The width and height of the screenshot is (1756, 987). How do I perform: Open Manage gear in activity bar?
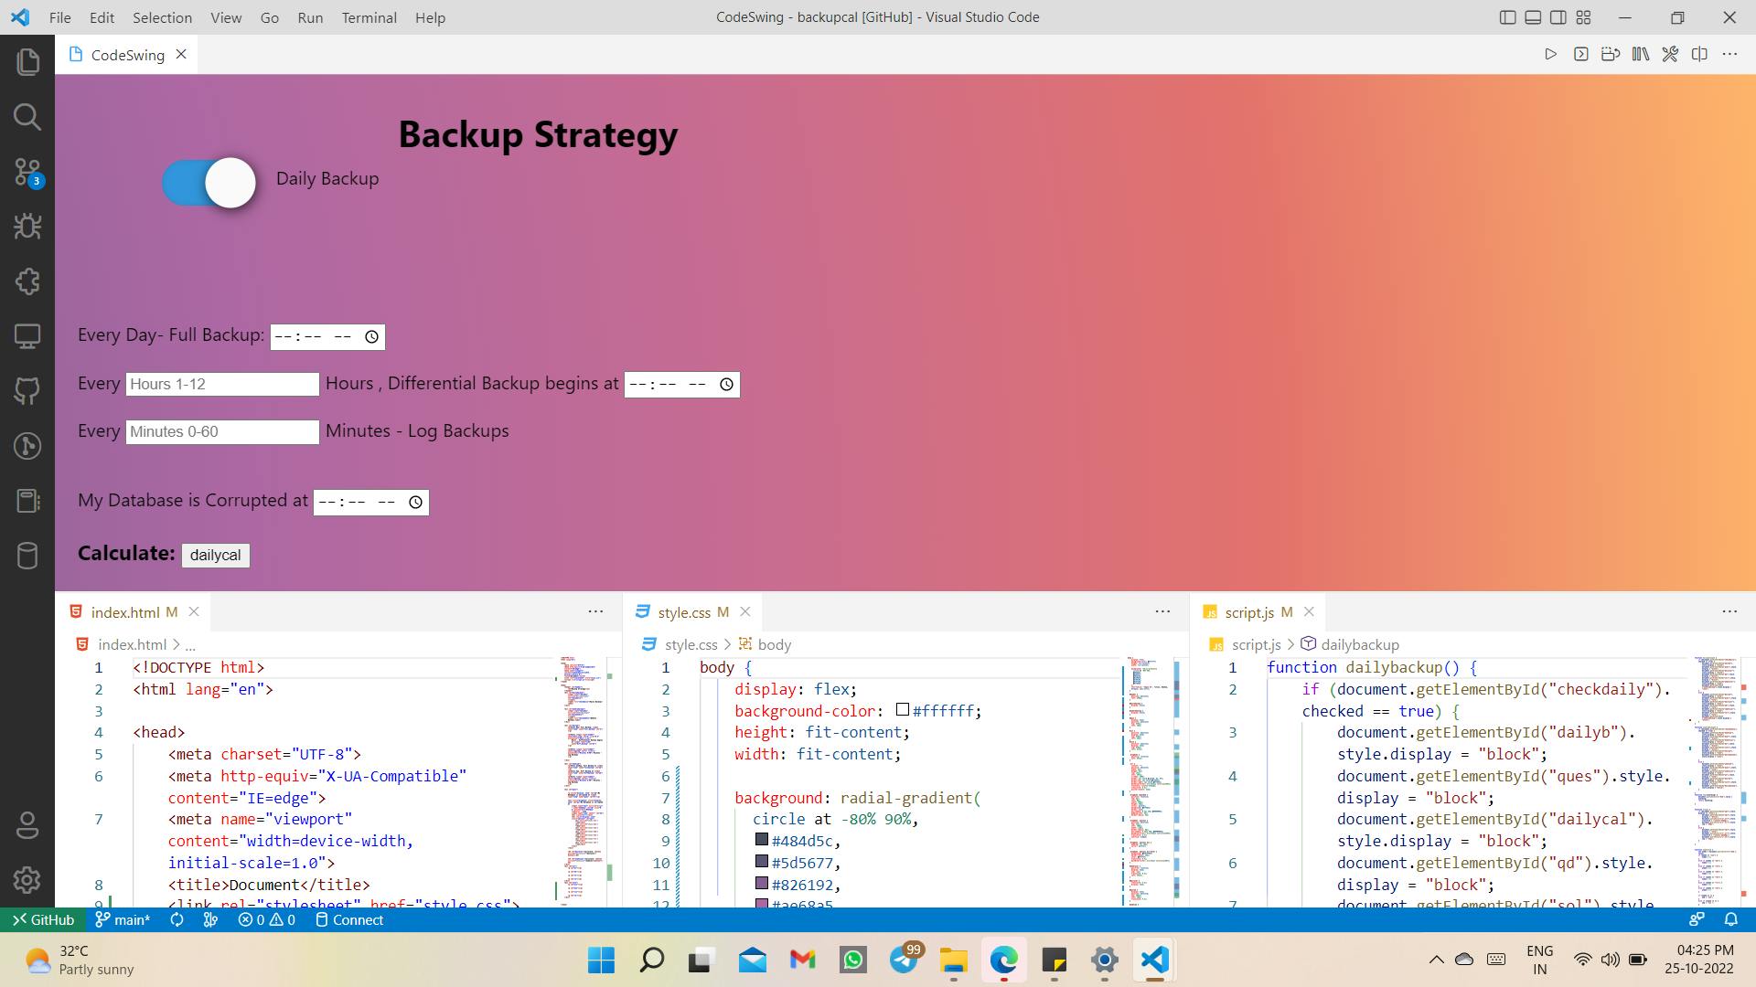27,880
